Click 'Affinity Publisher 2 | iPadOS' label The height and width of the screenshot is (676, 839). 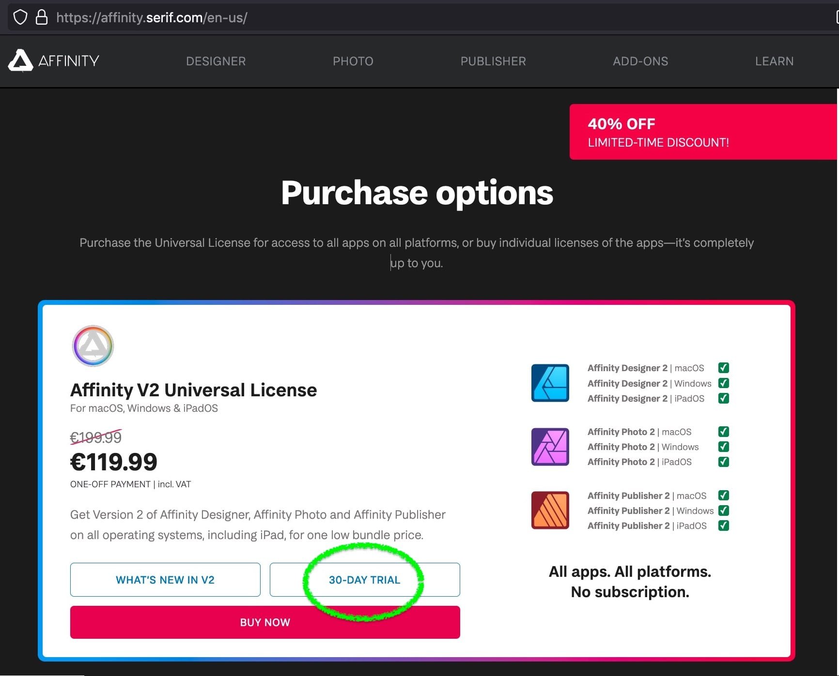[x=647, y=526]
